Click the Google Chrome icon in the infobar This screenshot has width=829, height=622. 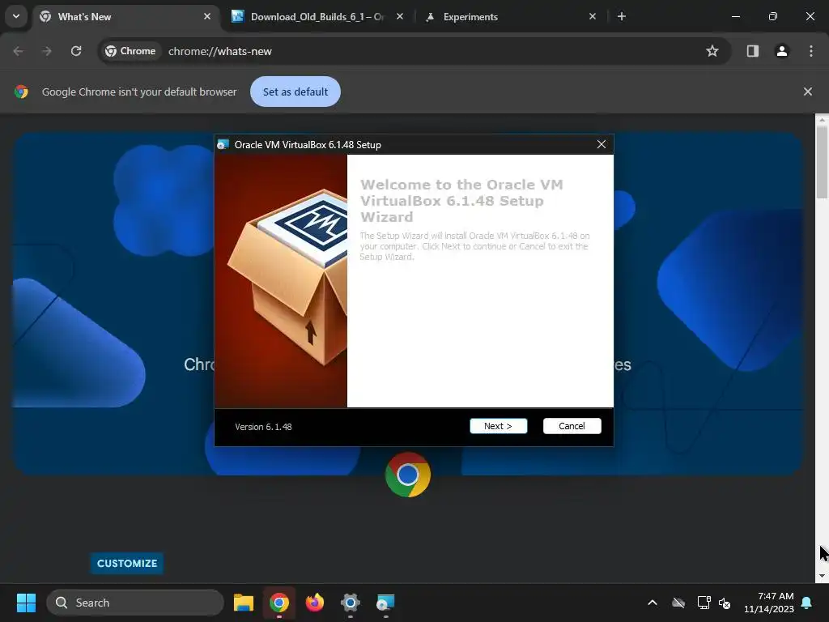coord(21,92)
